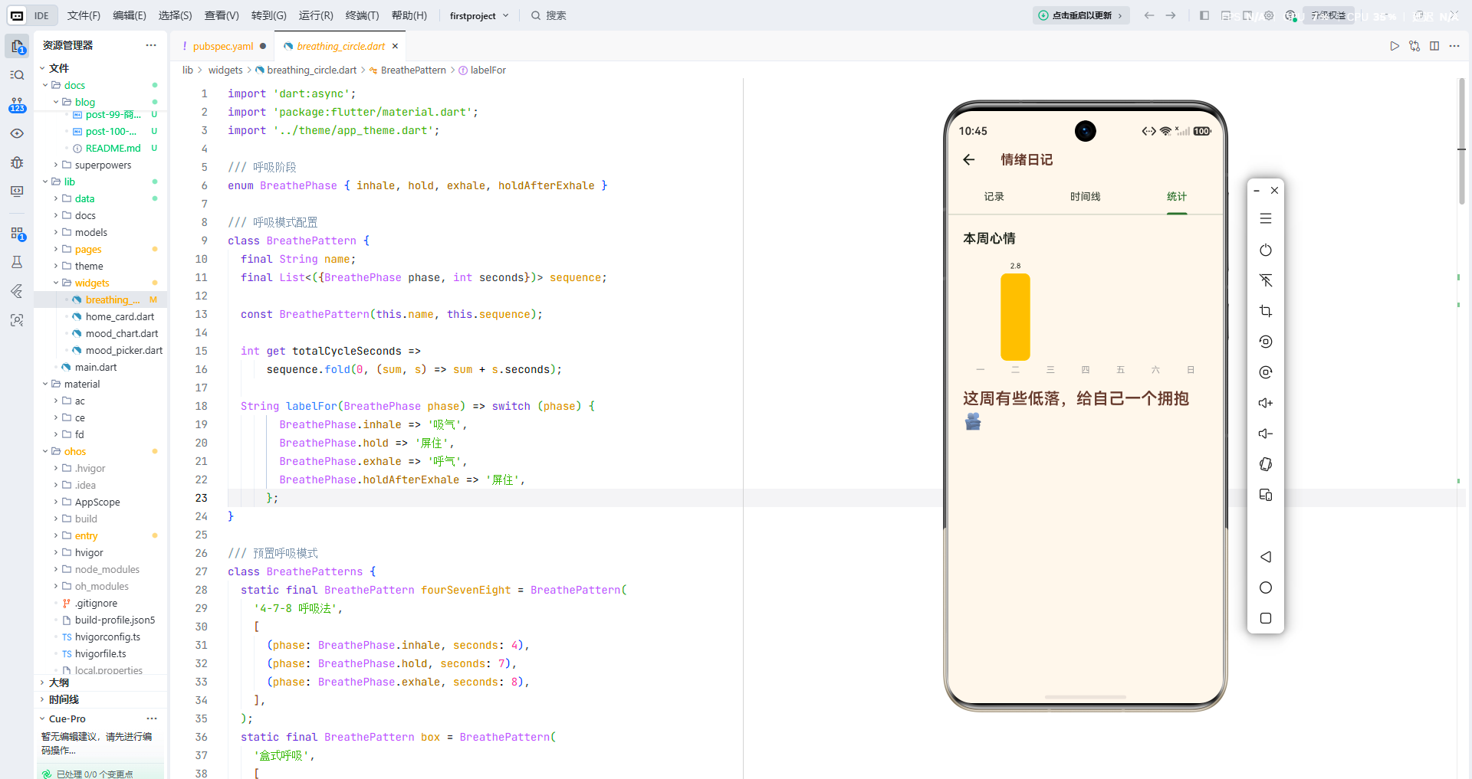
Task: Tap the emulator recents square button
Action: tap(1266, 618)
